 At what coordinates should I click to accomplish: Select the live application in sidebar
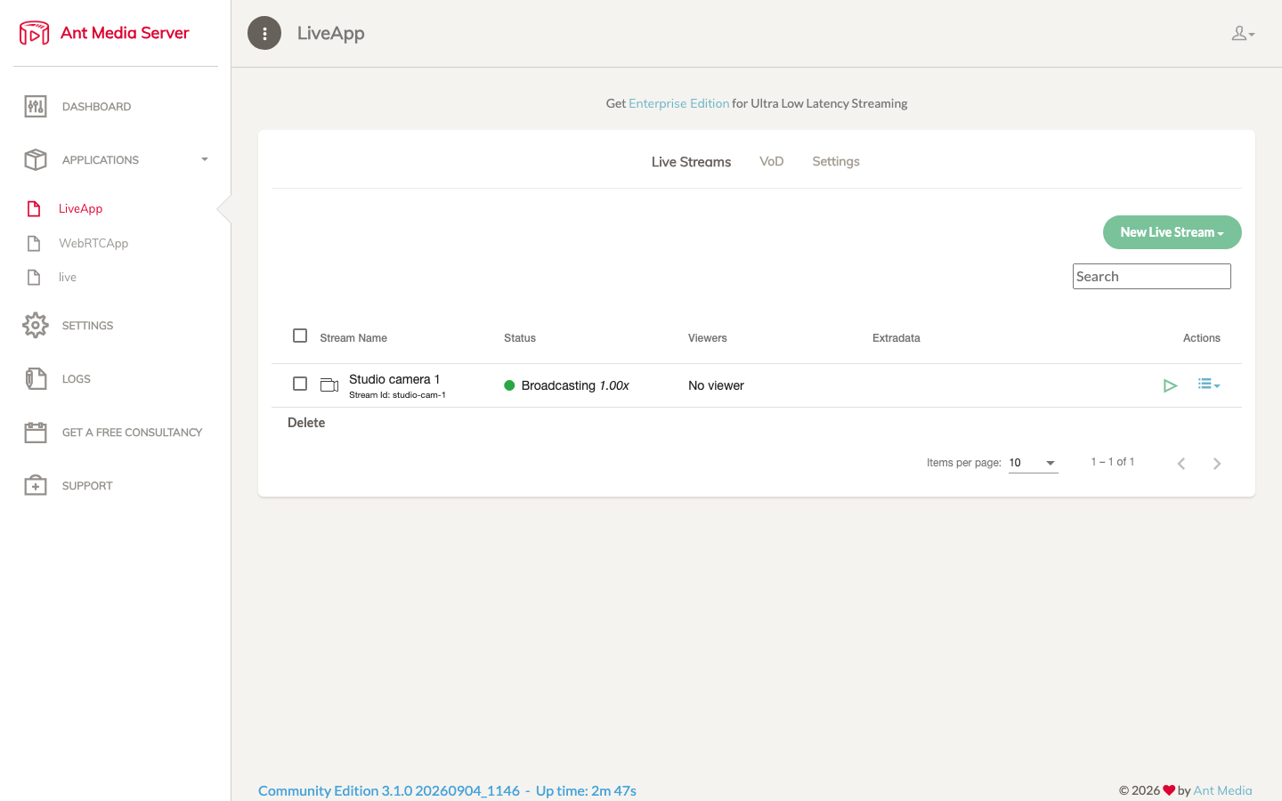(68, 278)
